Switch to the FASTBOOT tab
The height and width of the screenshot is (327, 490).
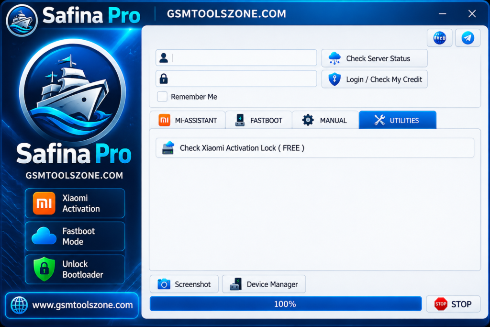coord(259,120)
